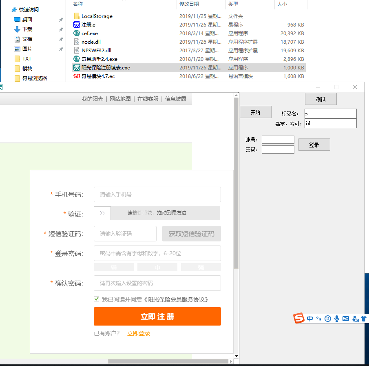
Task: Focus the 登录密码 input field
Action: tap(157, 253)
